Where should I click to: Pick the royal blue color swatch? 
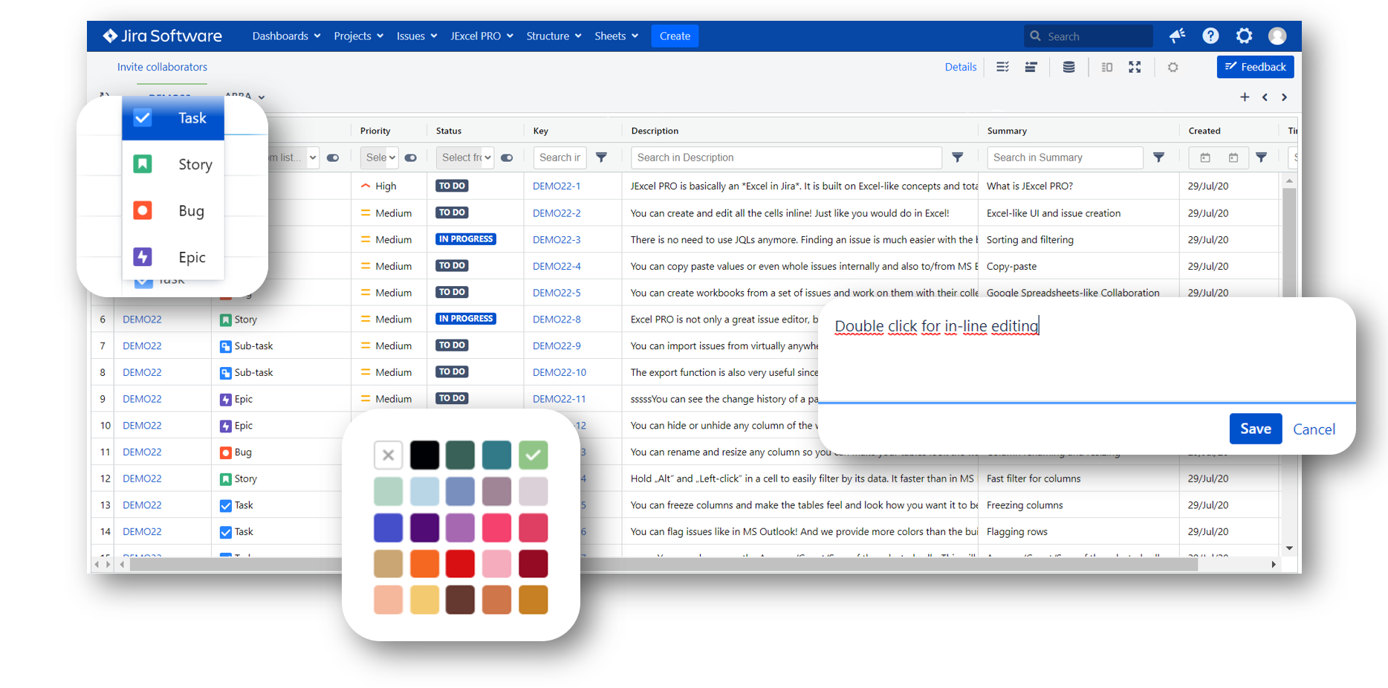[389, 528]
